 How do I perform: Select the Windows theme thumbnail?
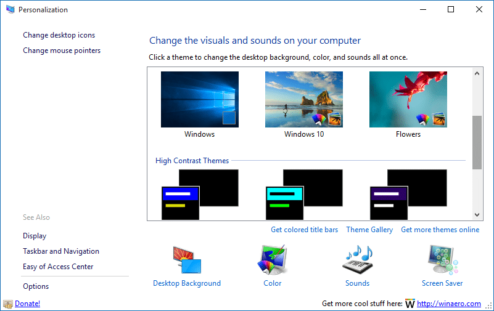200,99
